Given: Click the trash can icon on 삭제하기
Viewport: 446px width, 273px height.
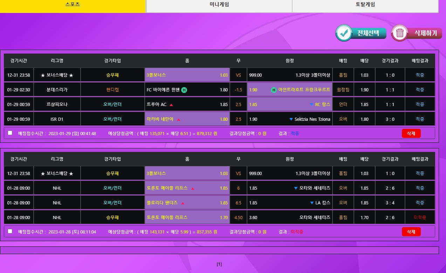Looking at the screenshot, I should pos(400,33).
